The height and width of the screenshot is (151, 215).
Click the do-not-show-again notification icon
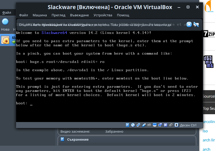point(196,25)
